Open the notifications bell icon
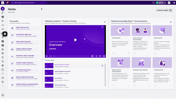The image size is (176, 99). tap(7, 2)
